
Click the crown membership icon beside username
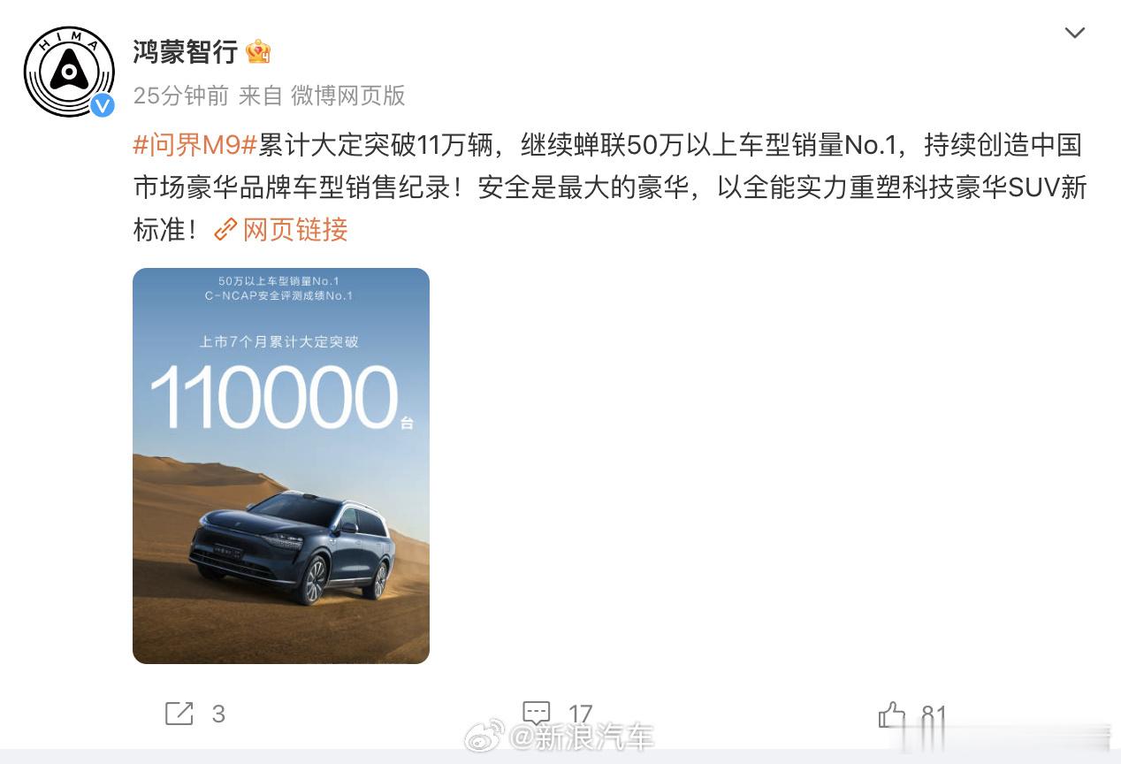[x=258, y=51]
